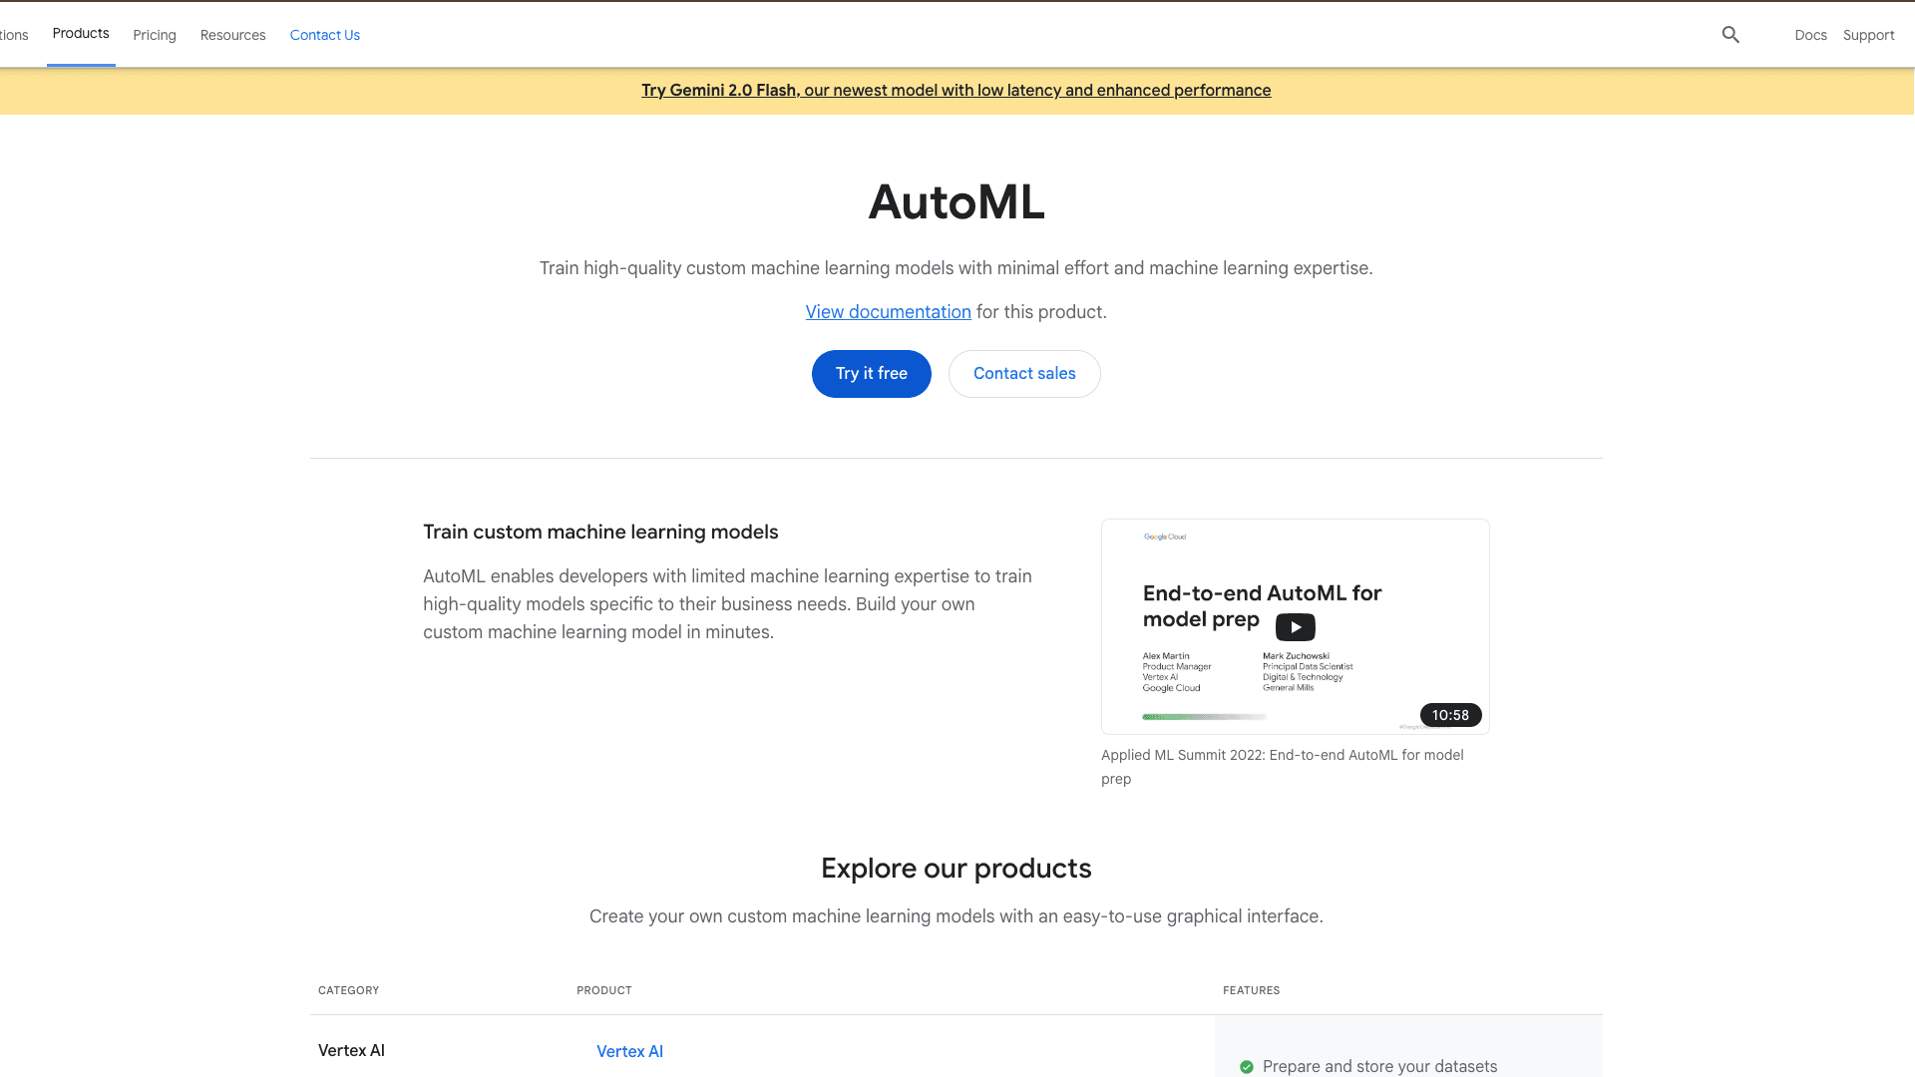The width and height of the screenshot is (1915, 1077).
Task: Click the green checkmark next to dataset feature
Action: click(x=1246, y=1066)
